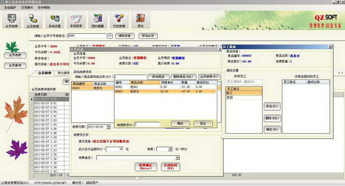The width and height of the screenshot is (345, 186).
Task: Open the 系统设置 toolbar icon
Action: [55, 21]
